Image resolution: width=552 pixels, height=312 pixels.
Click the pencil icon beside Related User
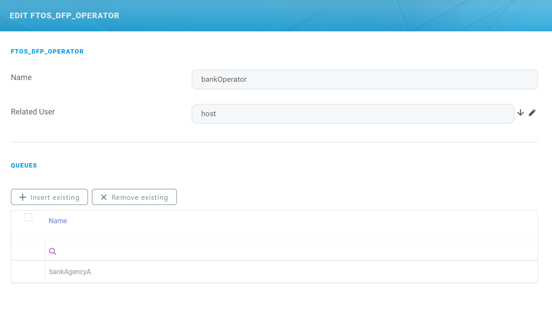tap(532, 113)
